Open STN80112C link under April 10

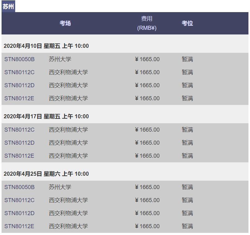[x=20, y=72]
